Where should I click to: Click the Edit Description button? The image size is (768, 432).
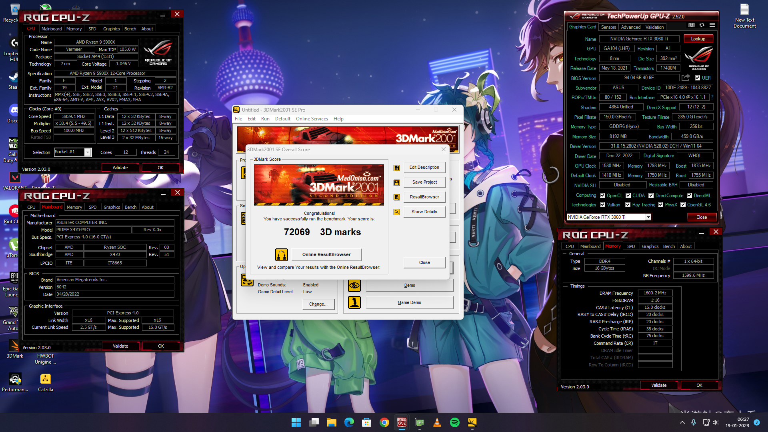tap(424, 168)
